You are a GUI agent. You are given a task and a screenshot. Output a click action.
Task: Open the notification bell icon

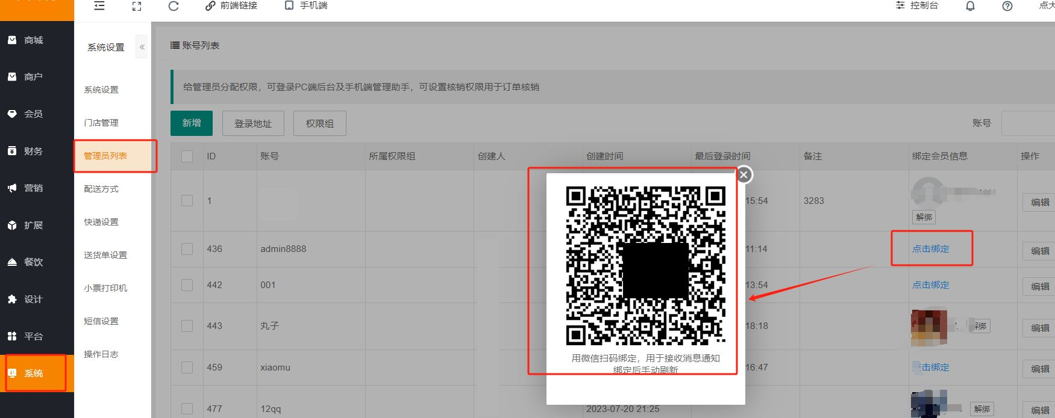(970, 6)
